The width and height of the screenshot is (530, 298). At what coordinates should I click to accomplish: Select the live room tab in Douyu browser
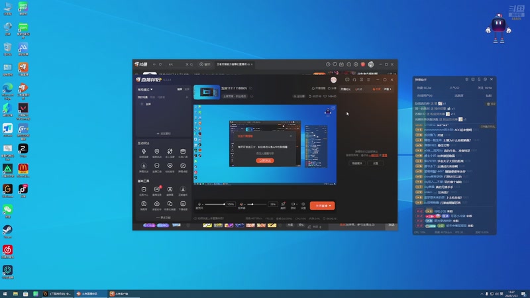coord(233,64)
